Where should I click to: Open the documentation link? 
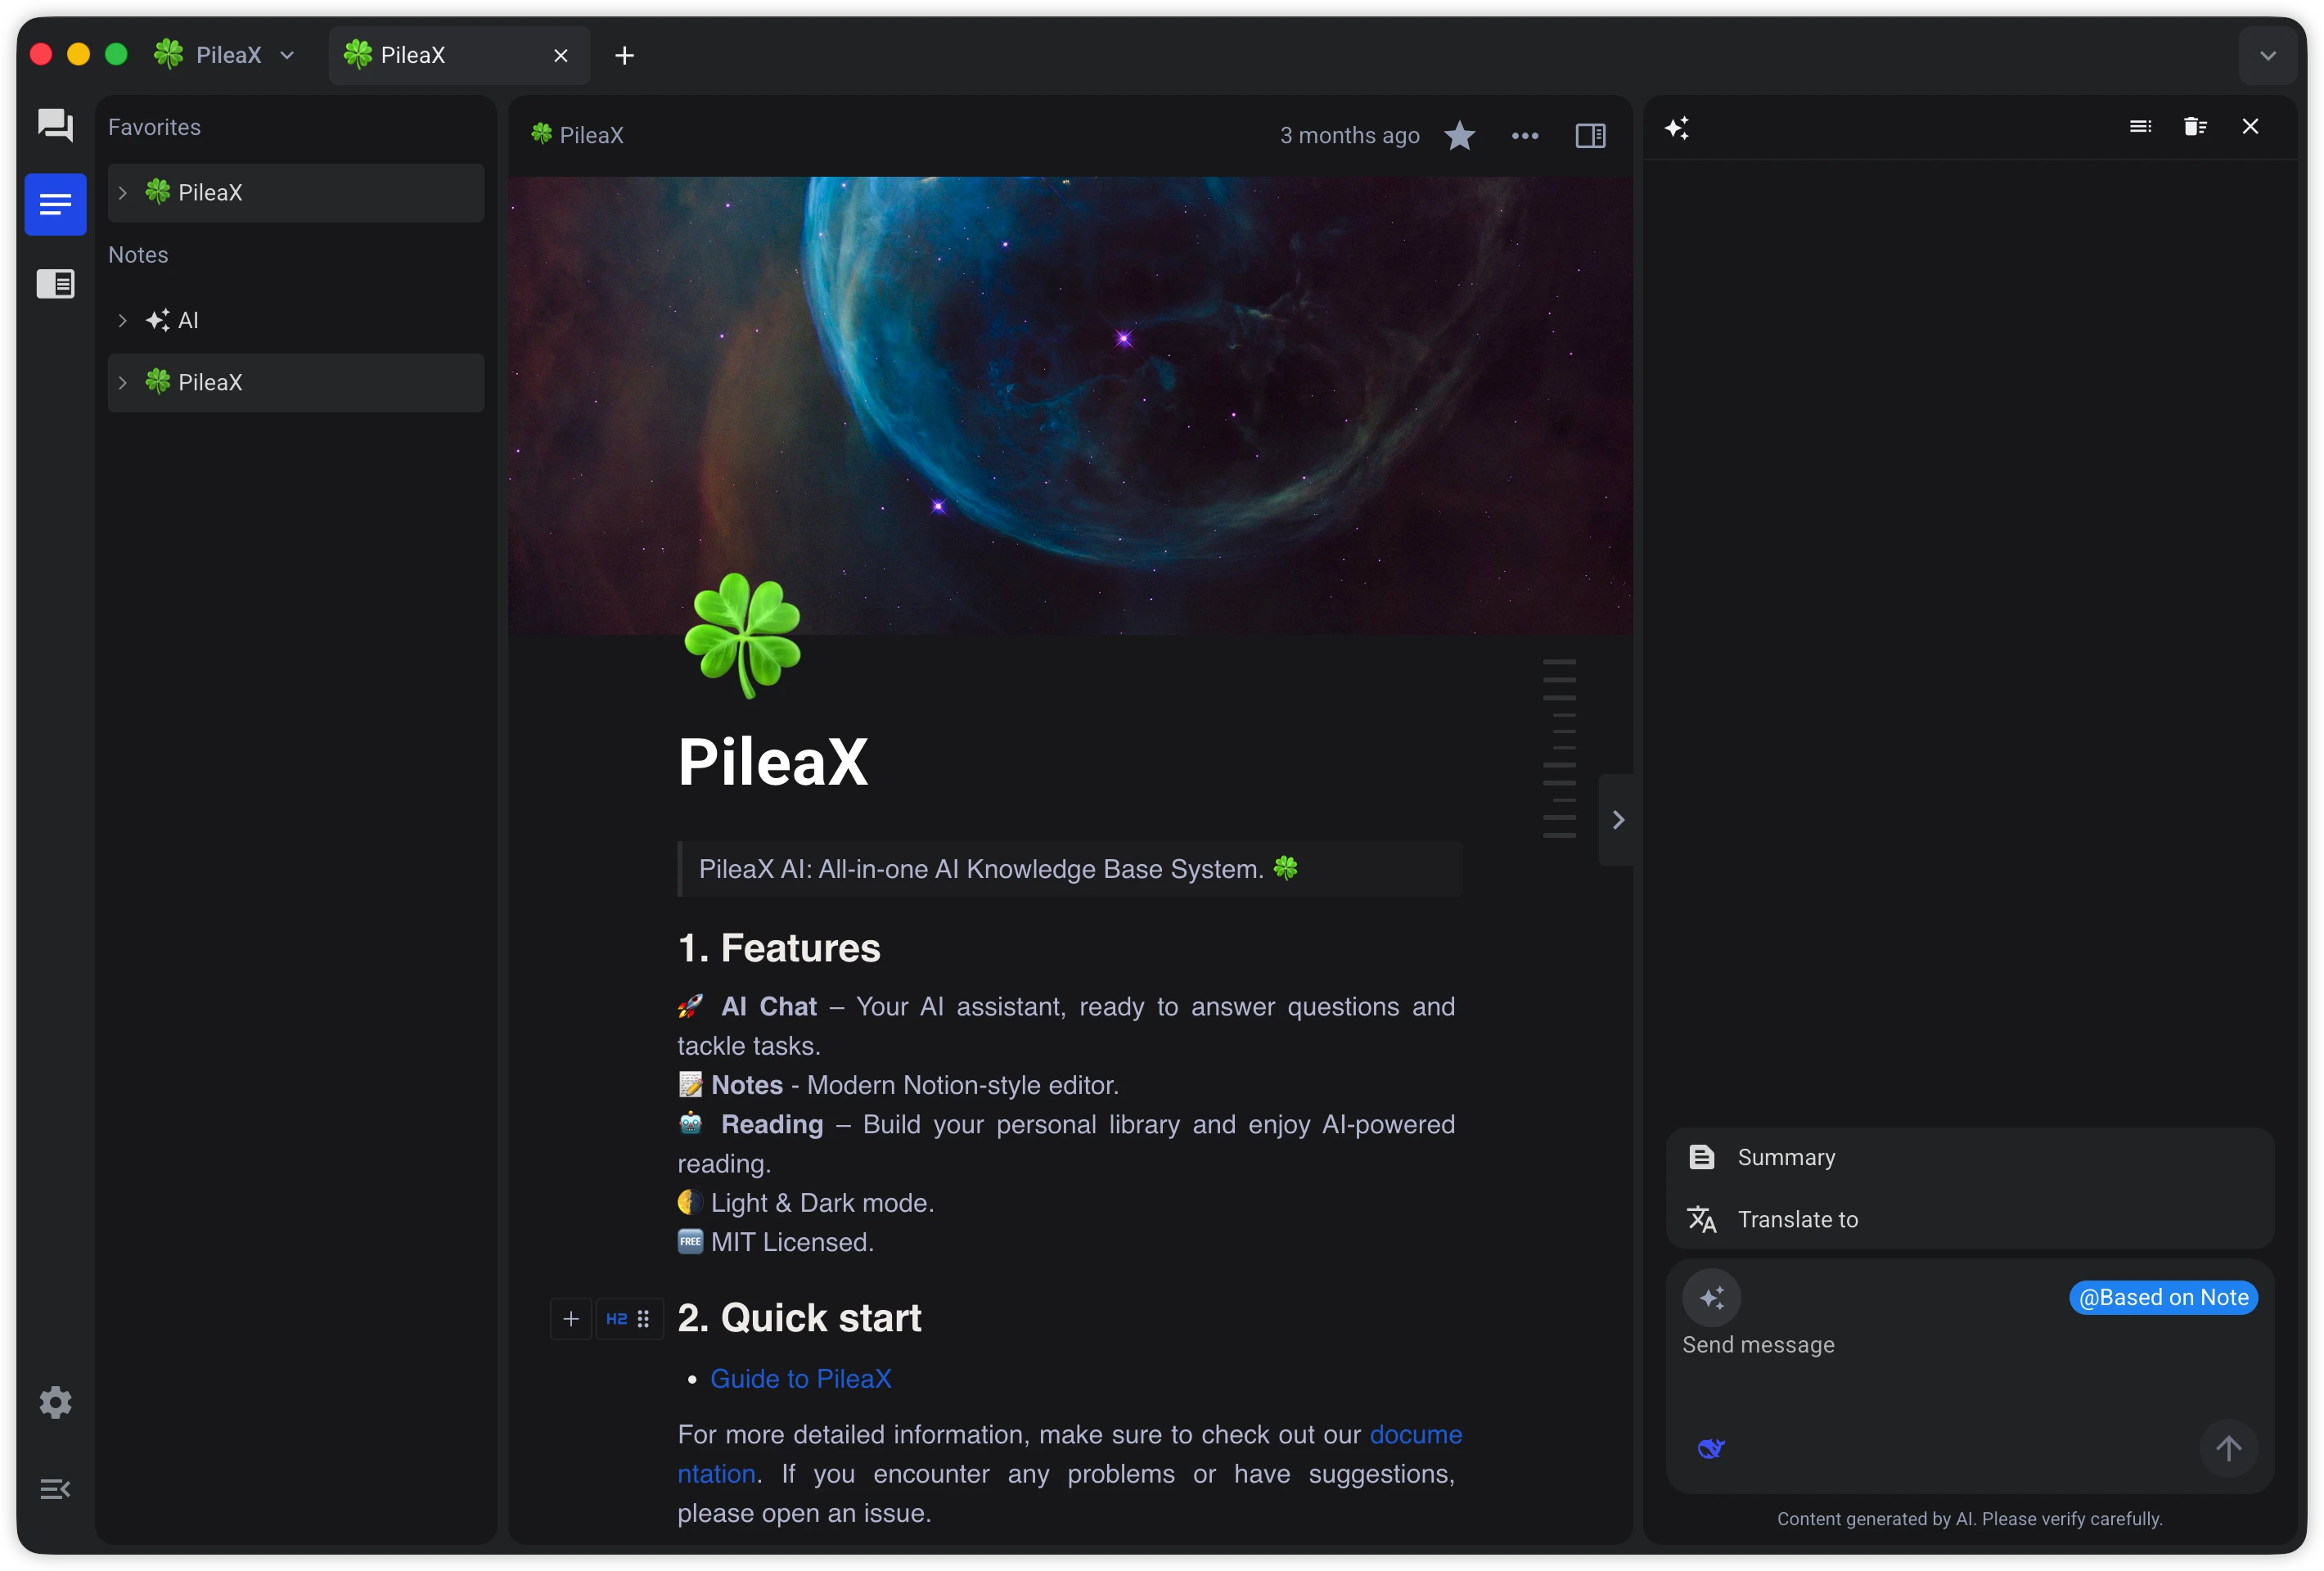[1415, 1434]
